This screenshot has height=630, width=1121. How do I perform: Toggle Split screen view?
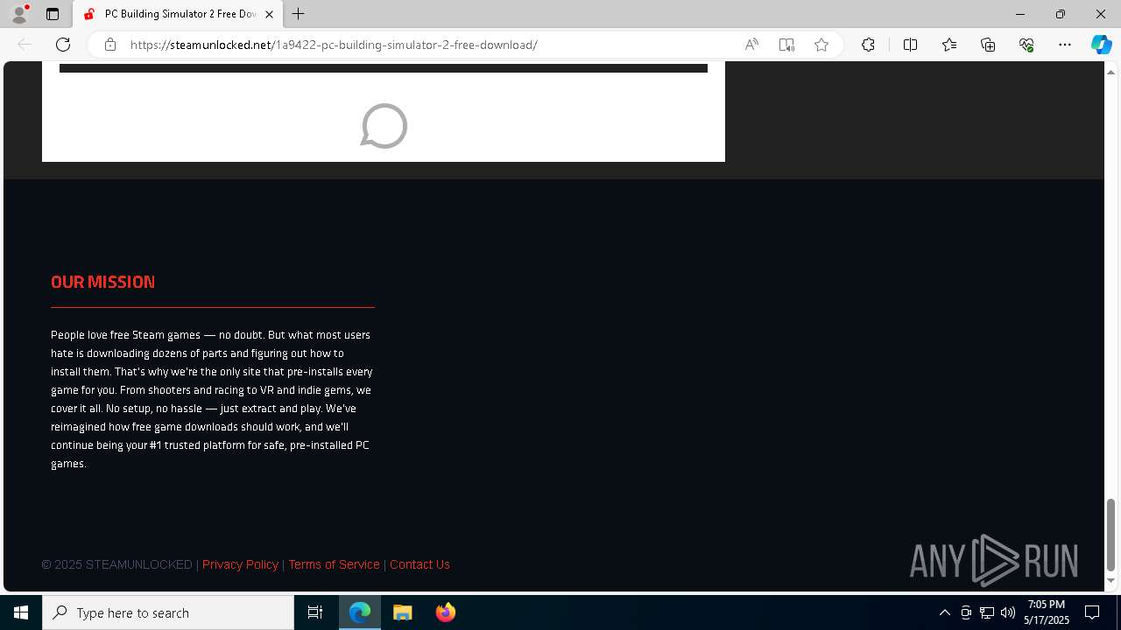(910, 45)
